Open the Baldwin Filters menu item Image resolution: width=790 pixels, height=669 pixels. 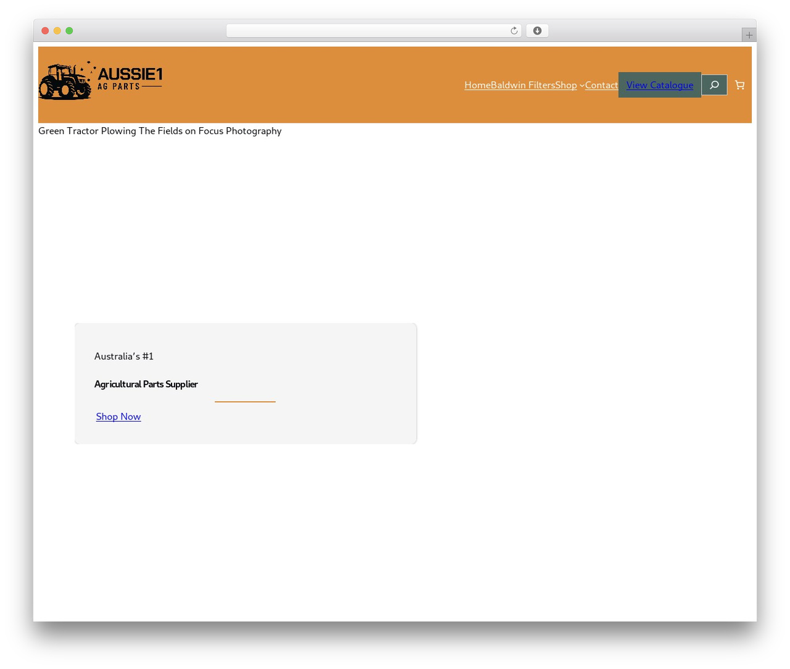click(522, 85)
